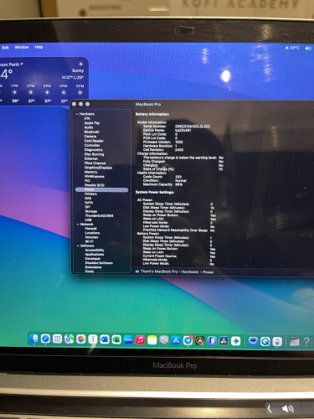Screen dimensions: 314x419
Task: Click the Serial Number value
Action: point(193,127)
